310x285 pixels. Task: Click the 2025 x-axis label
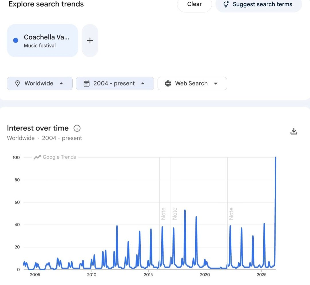pyautogui.click(x=261, y=275)
